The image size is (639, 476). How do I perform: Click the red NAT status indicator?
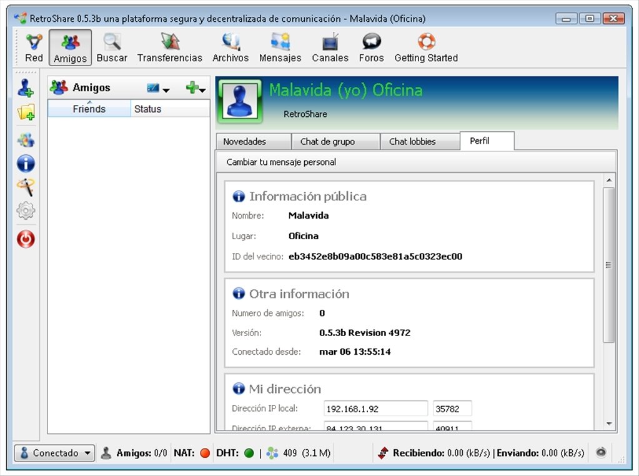coord(205,453)
